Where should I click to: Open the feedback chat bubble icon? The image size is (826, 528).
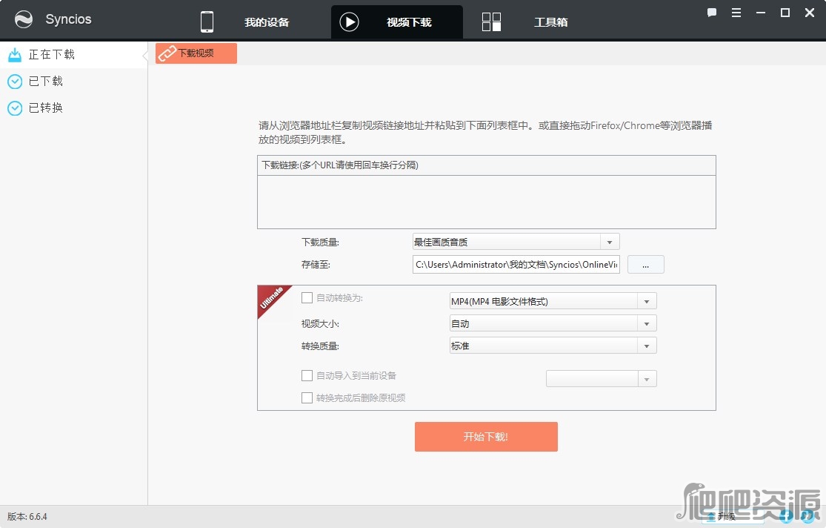[x=712, y=13]
